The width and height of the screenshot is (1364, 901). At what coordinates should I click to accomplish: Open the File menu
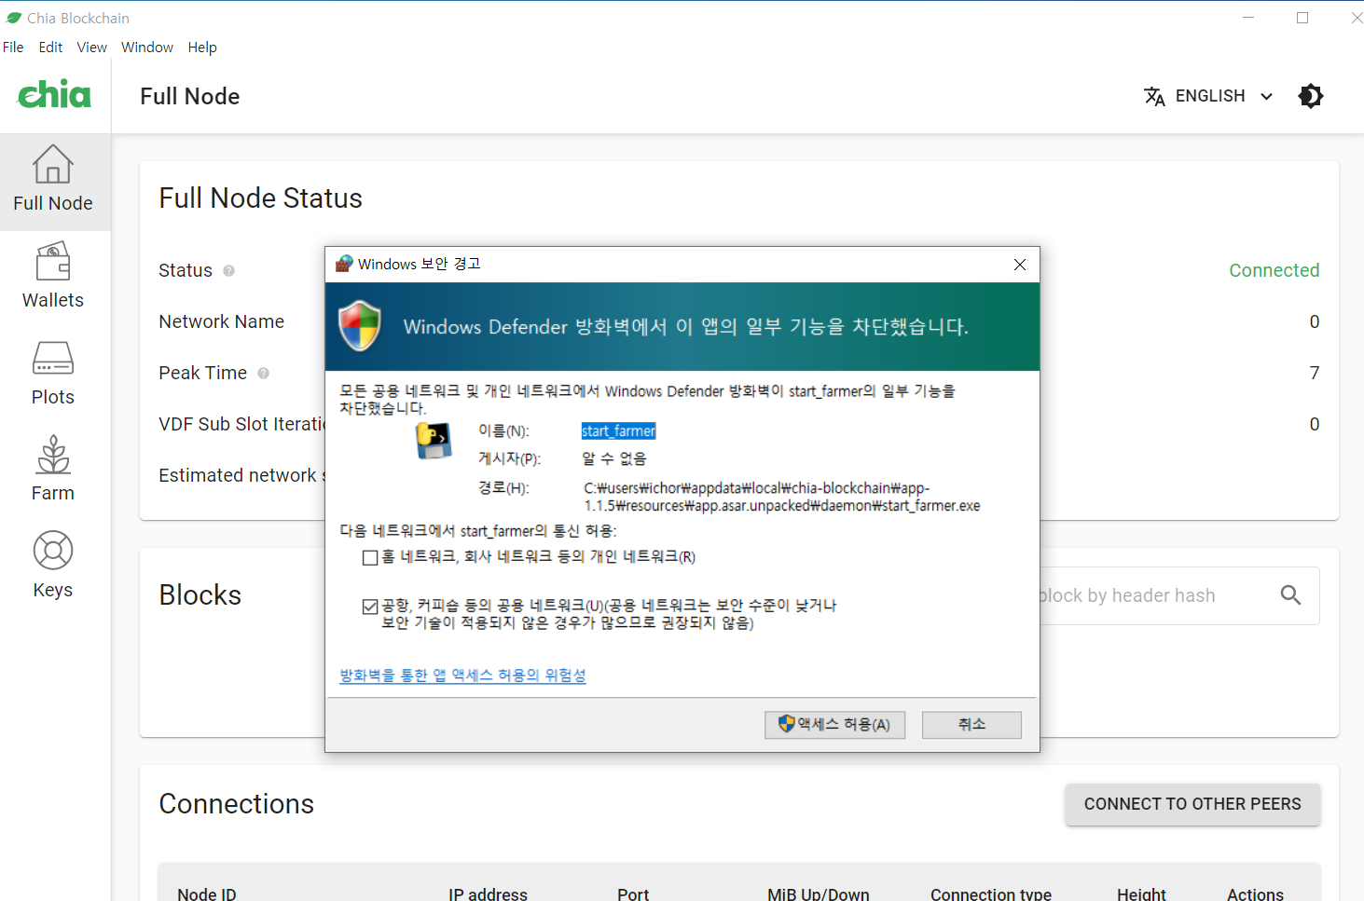13,47
